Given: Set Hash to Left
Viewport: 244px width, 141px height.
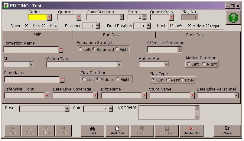Looking at the screenshot, I should click(172, 26).
